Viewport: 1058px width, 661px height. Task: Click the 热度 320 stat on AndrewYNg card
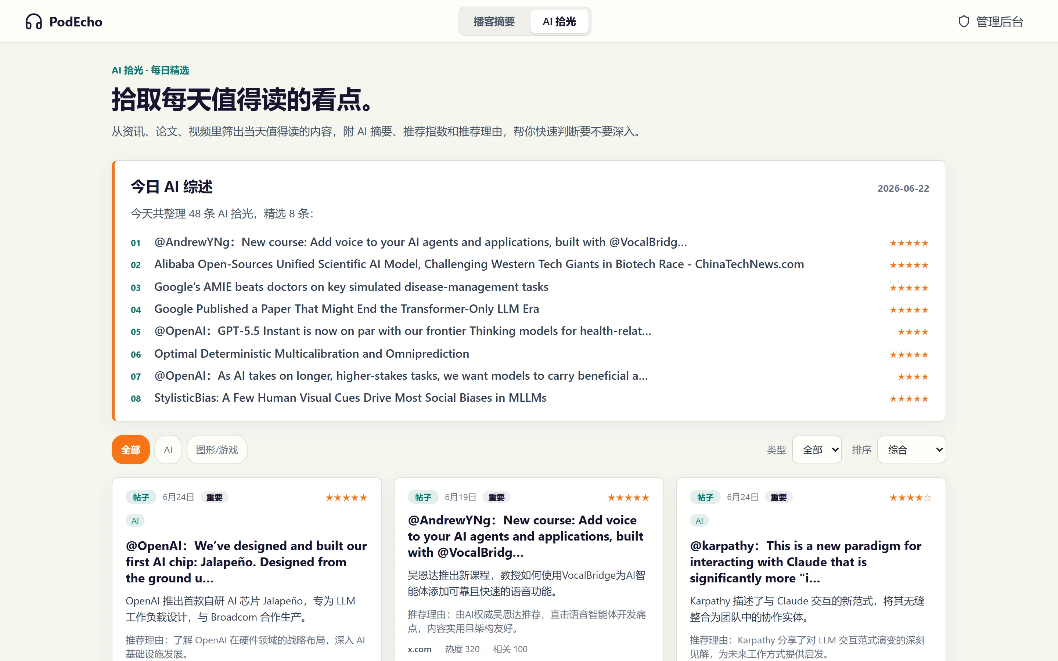point(462,649)
